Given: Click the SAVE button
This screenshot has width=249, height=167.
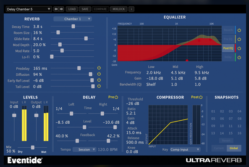Looking at the screenshot, I should pos(85,9).
